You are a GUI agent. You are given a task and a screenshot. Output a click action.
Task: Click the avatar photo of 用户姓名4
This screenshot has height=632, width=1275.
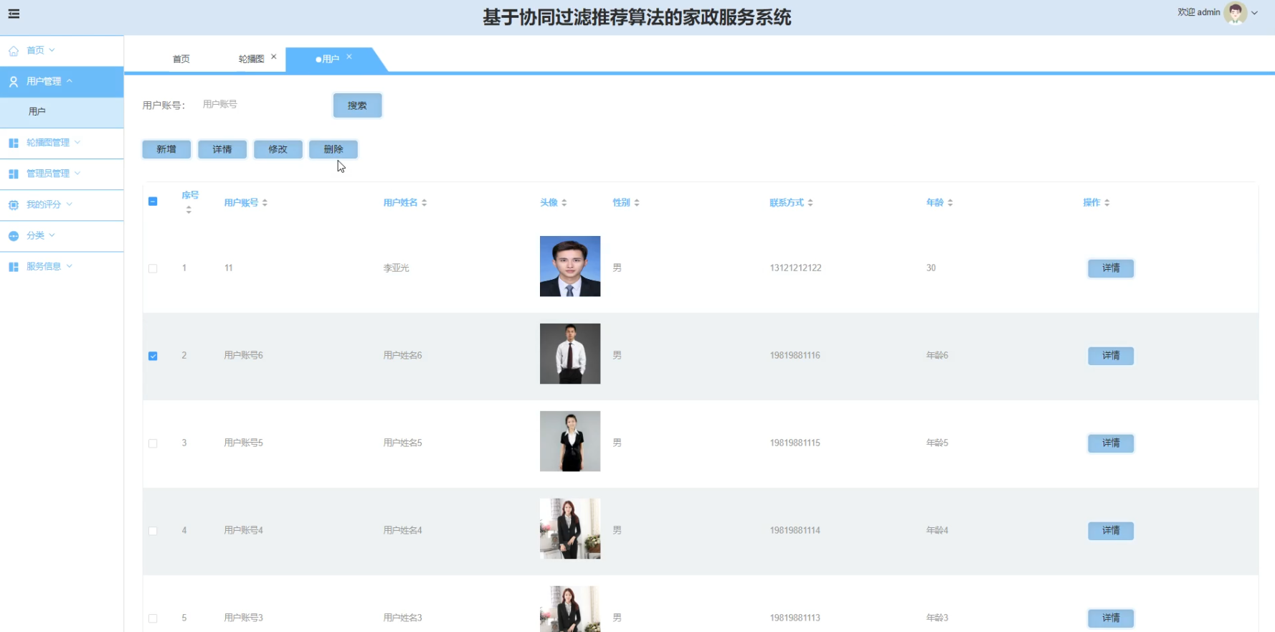click(570, 529)
